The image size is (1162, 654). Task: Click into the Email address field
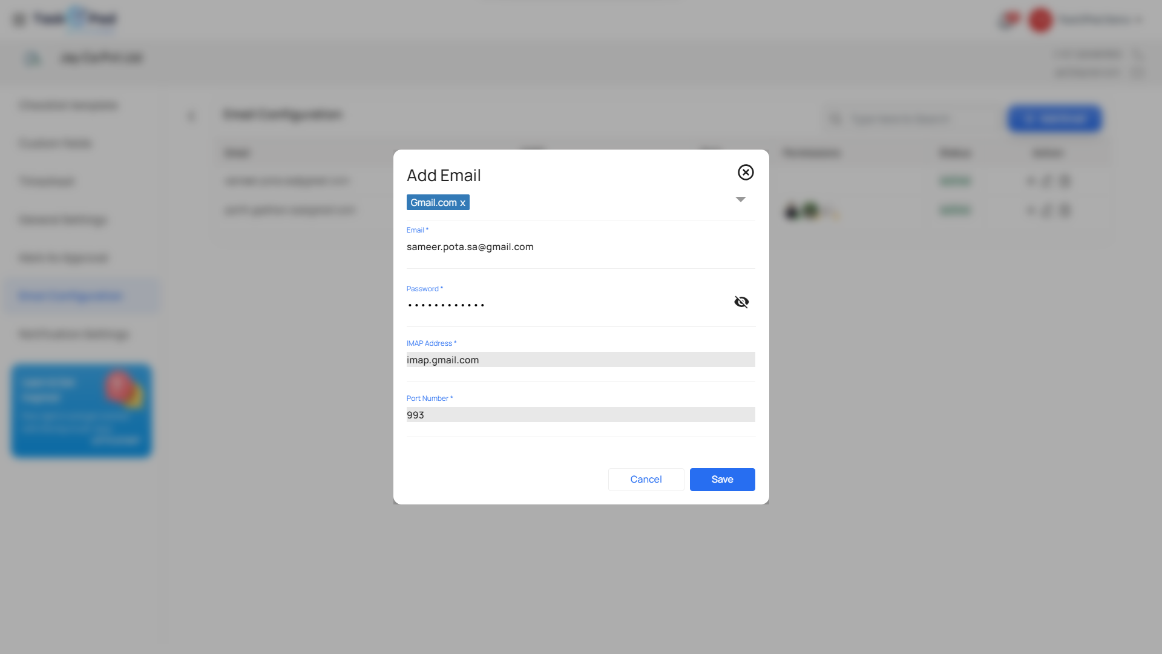(x=580, y=247)
